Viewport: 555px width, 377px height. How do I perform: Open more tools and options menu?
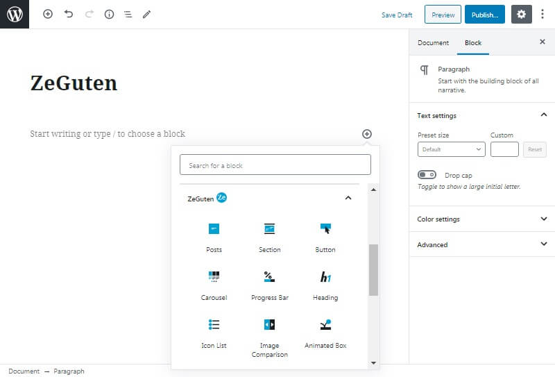tap(543, 14)
